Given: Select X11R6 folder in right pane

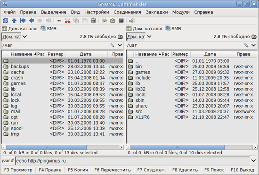Looking at the screenshot, I should 192,117.
